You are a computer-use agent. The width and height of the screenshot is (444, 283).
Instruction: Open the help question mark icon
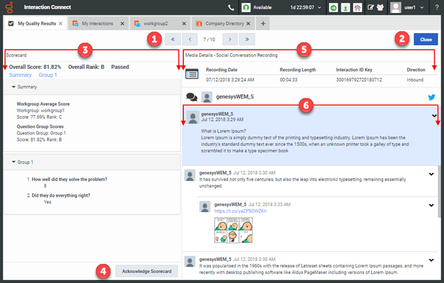pos(436,8)
